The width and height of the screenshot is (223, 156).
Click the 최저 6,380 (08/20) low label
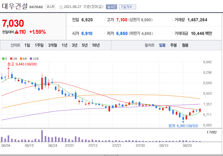[x=183, y=125]
